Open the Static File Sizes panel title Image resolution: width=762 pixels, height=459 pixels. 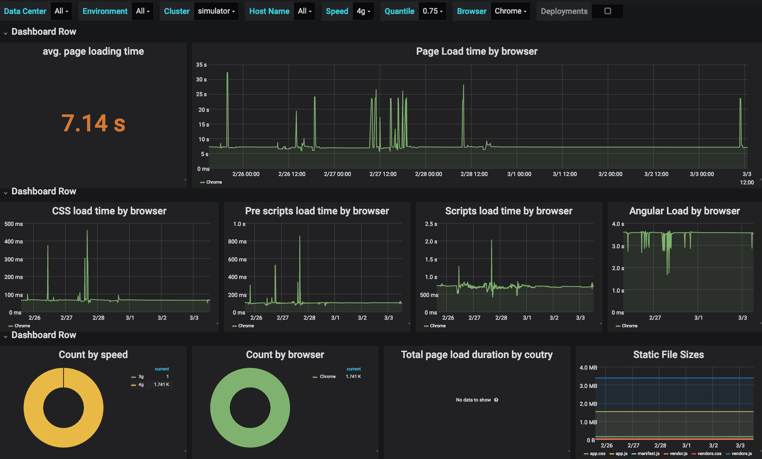668,355
